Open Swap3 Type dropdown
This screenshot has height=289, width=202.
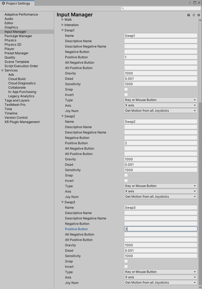point(161,272)
